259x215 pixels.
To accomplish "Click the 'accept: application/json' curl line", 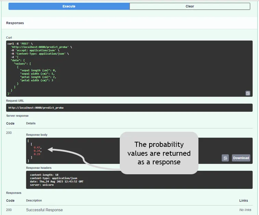I will 35,50.
